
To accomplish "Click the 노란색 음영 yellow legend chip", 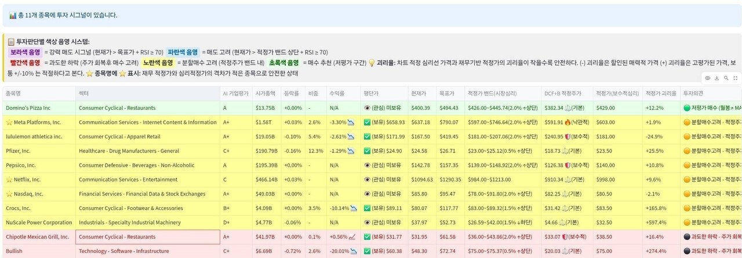I will tap(158, 62).
